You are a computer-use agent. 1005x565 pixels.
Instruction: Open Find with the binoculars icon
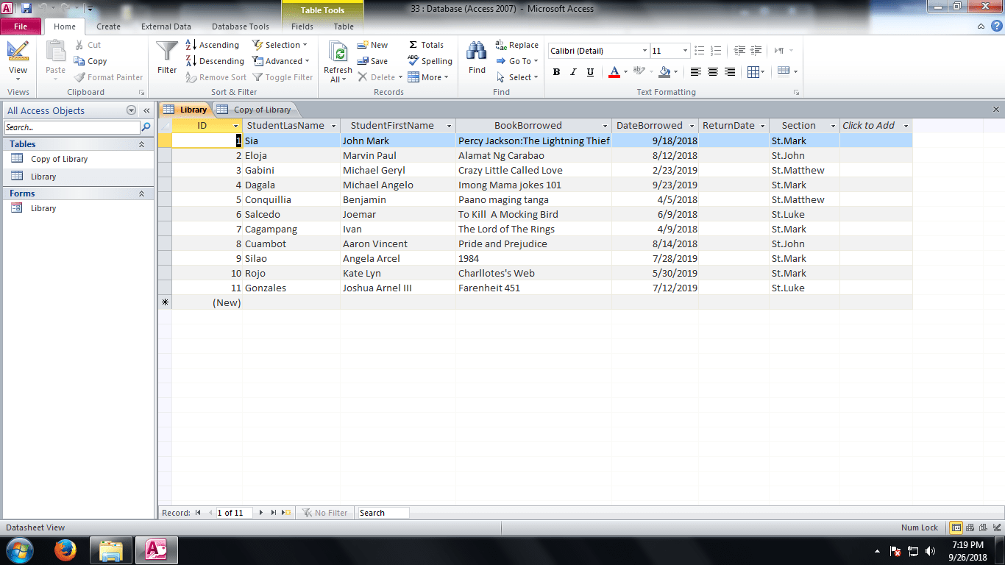pyautogui.click(x=477, y=51)
